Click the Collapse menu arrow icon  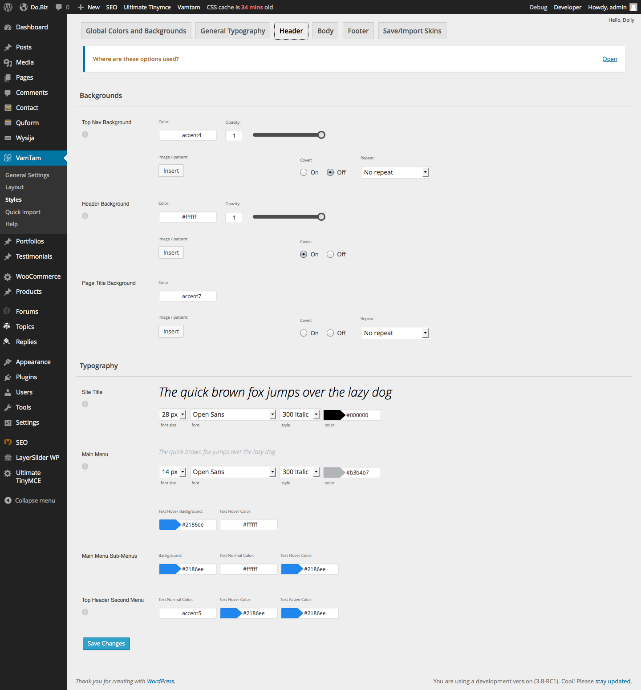click(8, 500)
